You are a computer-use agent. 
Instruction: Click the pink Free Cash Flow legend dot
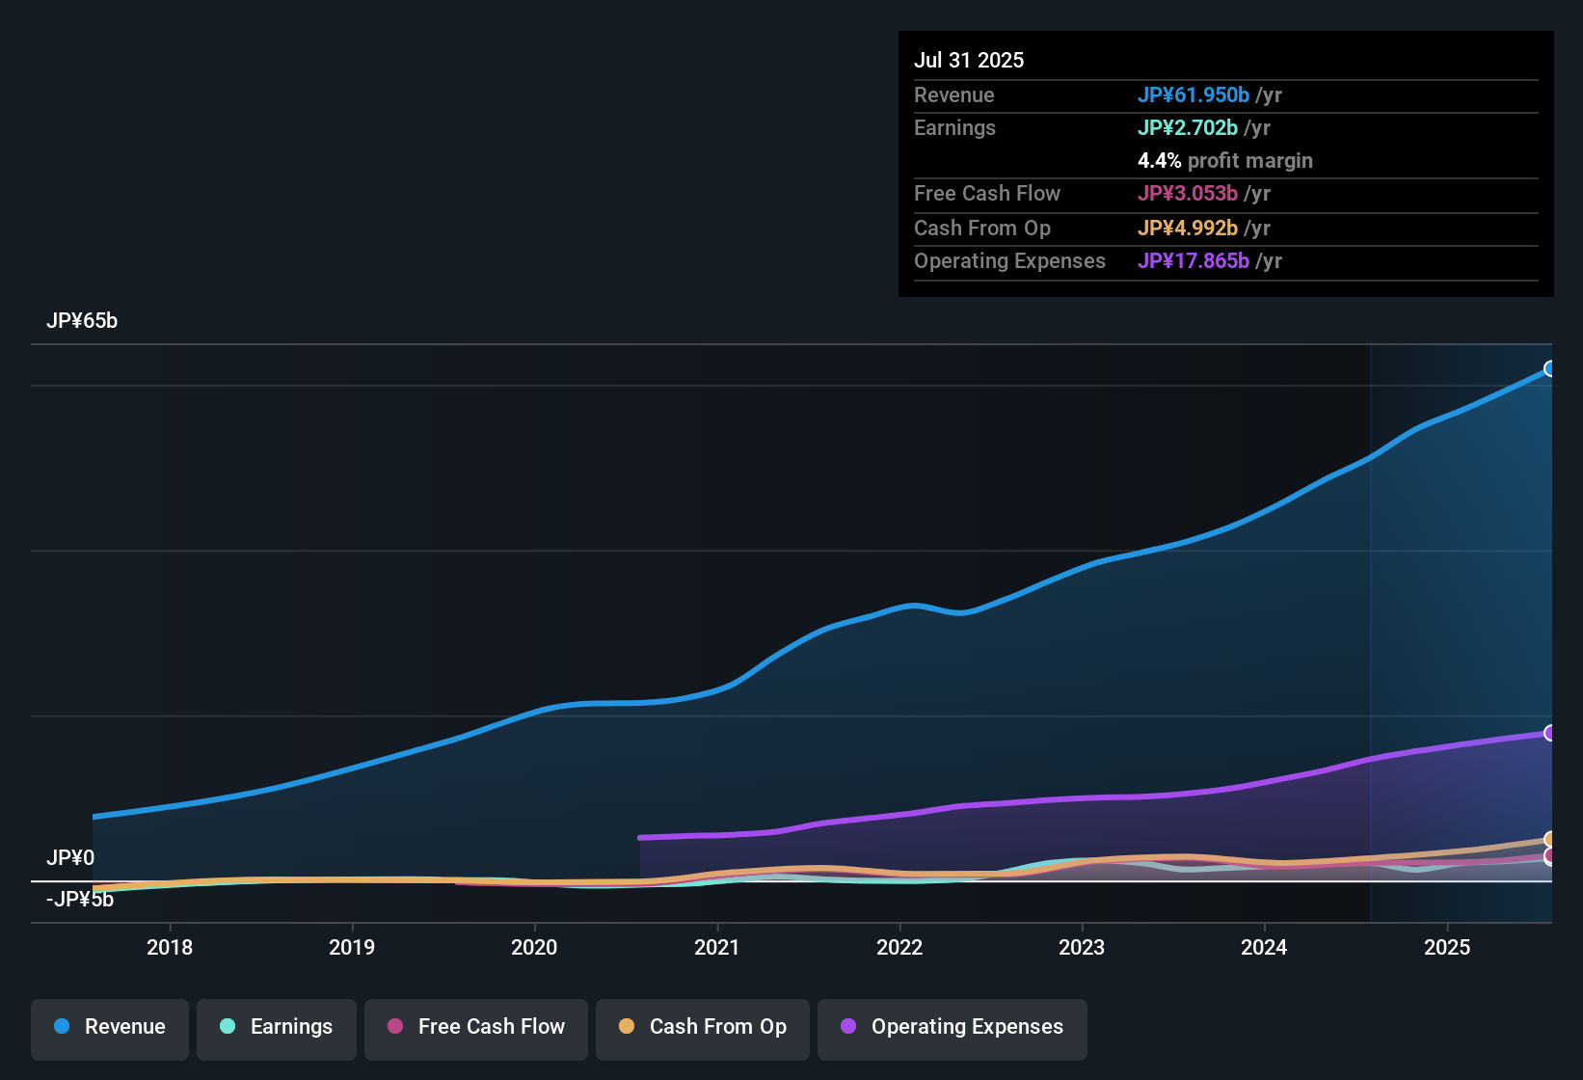click(x=394, y=1026)
